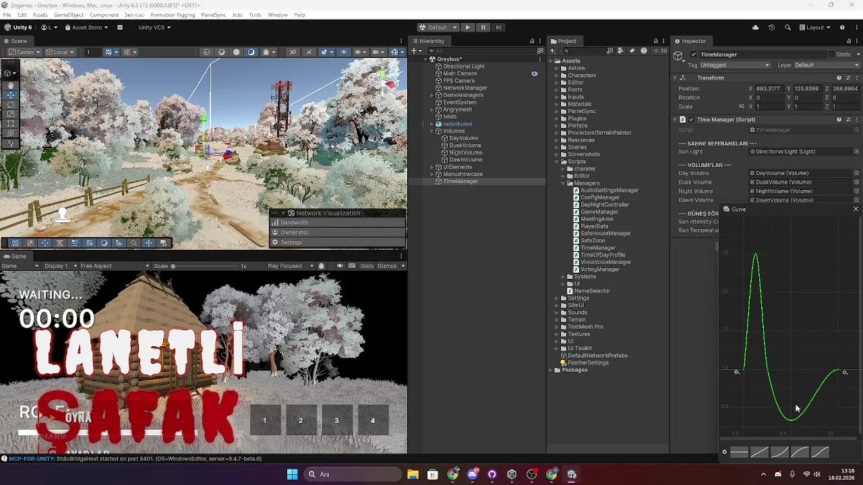Click the cloud services icon in toolbar
Image resolution: width=863 pixels, height=485 pixels.
755,28
